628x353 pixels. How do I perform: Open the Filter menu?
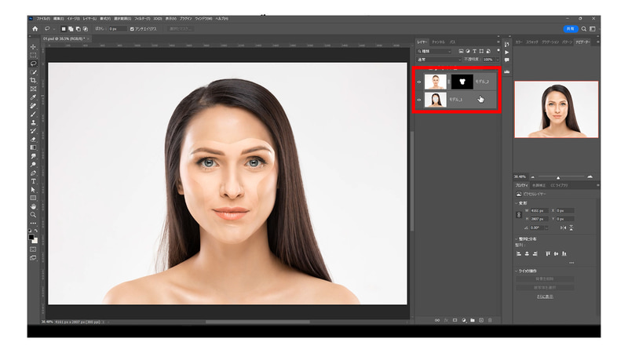[142, 19]
